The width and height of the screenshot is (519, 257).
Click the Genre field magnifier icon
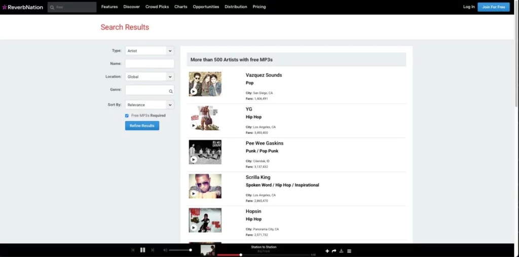(x=171, y=91)
